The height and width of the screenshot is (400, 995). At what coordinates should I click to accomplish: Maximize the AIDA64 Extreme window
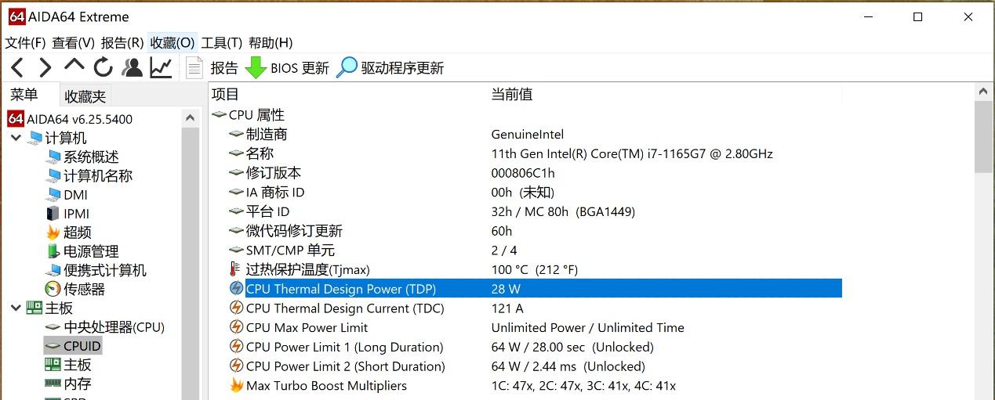[917, 16]
